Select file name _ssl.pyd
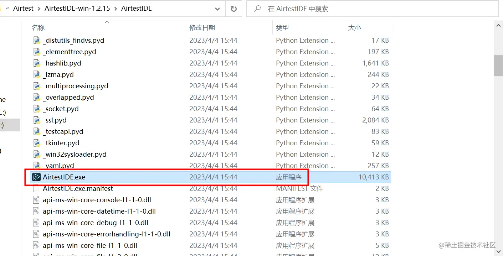This screenshot has width=503, height=256. [x=55, y=120]
